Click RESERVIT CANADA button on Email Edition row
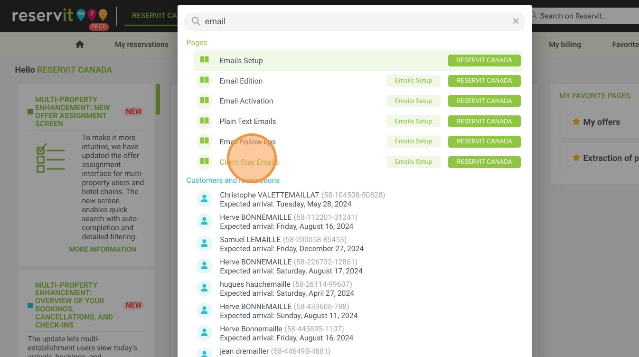The width and height of the screenshot is (639, 357). tap(484, 81)
